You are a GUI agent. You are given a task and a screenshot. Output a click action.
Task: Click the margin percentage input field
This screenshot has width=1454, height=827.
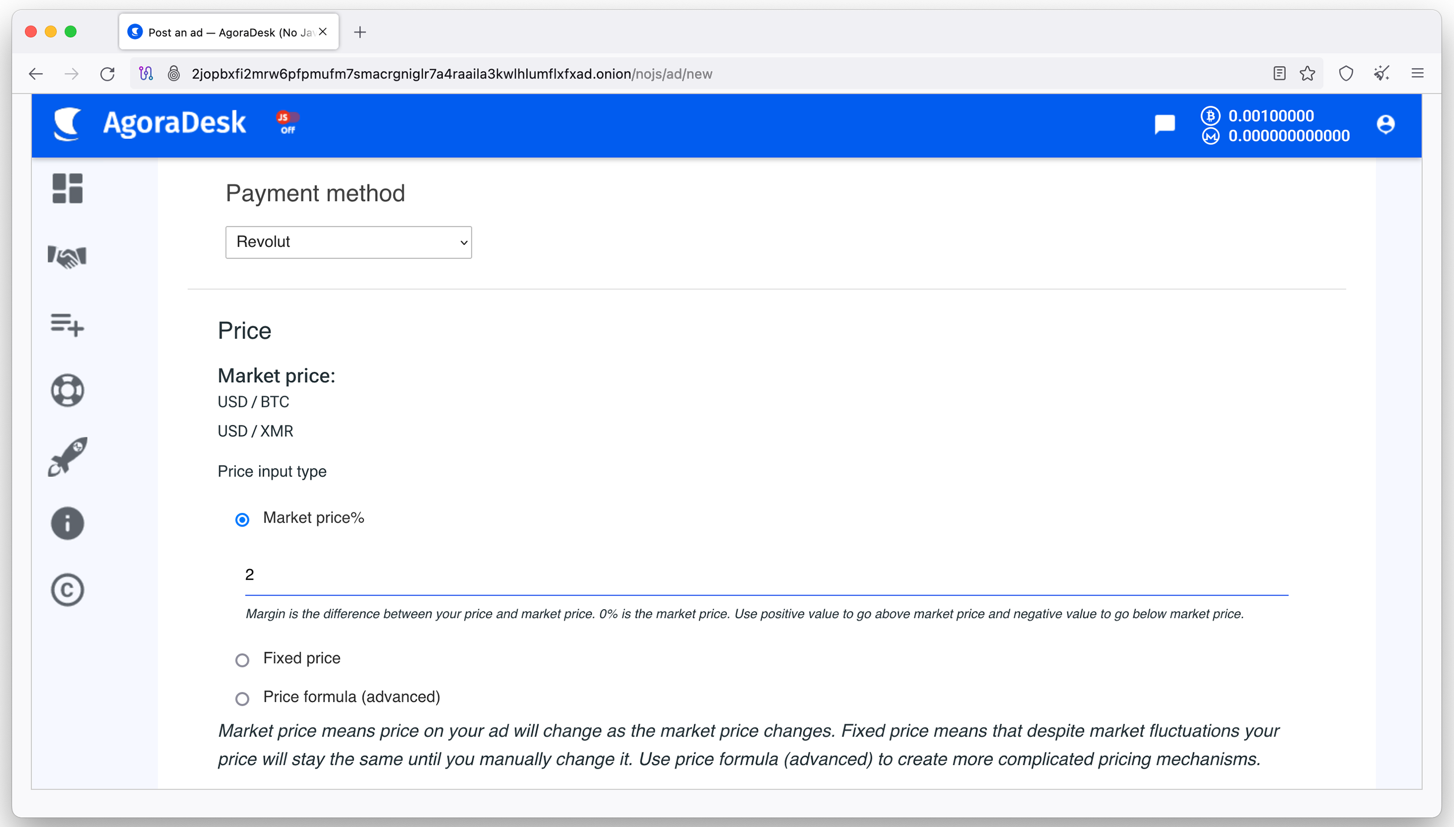766,575
